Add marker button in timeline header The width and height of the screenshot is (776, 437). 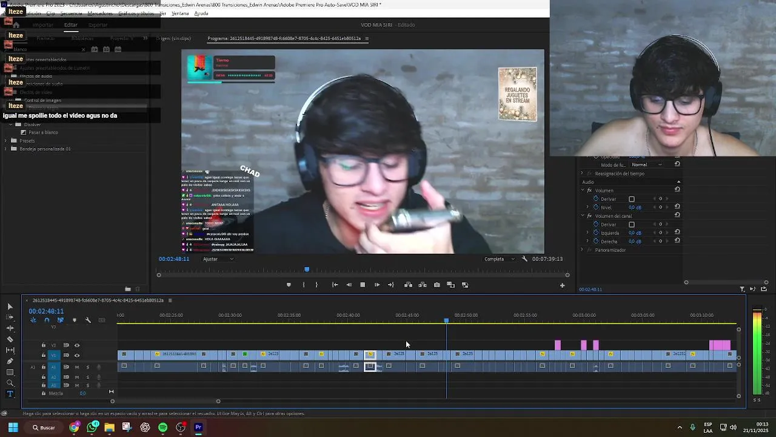click(x=75, y=320)
